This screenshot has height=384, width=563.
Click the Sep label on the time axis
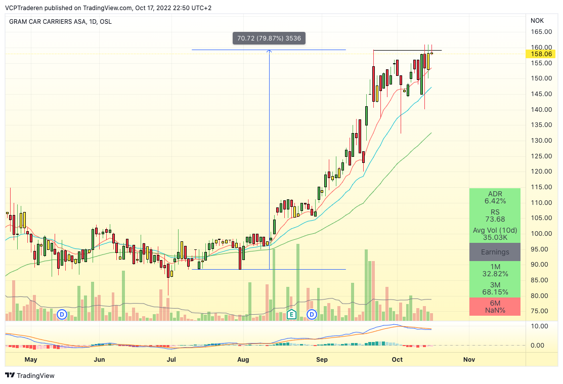[x=322, y=360]
